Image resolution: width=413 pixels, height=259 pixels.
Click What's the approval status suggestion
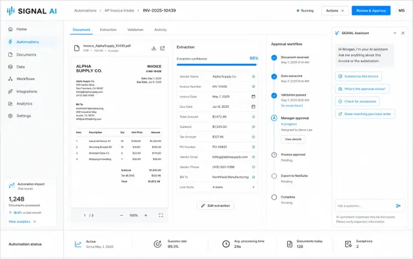(362, 89)
